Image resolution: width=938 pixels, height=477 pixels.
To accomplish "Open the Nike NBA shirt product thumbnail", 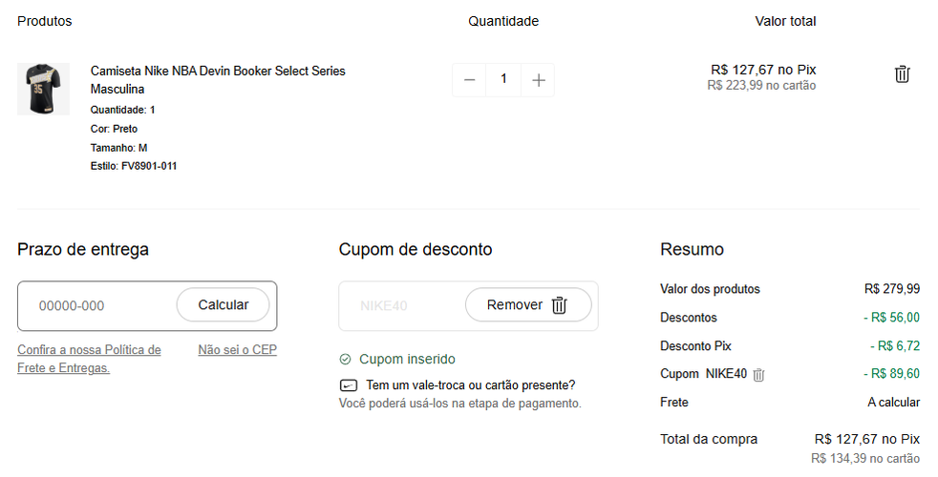I will 43,89.
